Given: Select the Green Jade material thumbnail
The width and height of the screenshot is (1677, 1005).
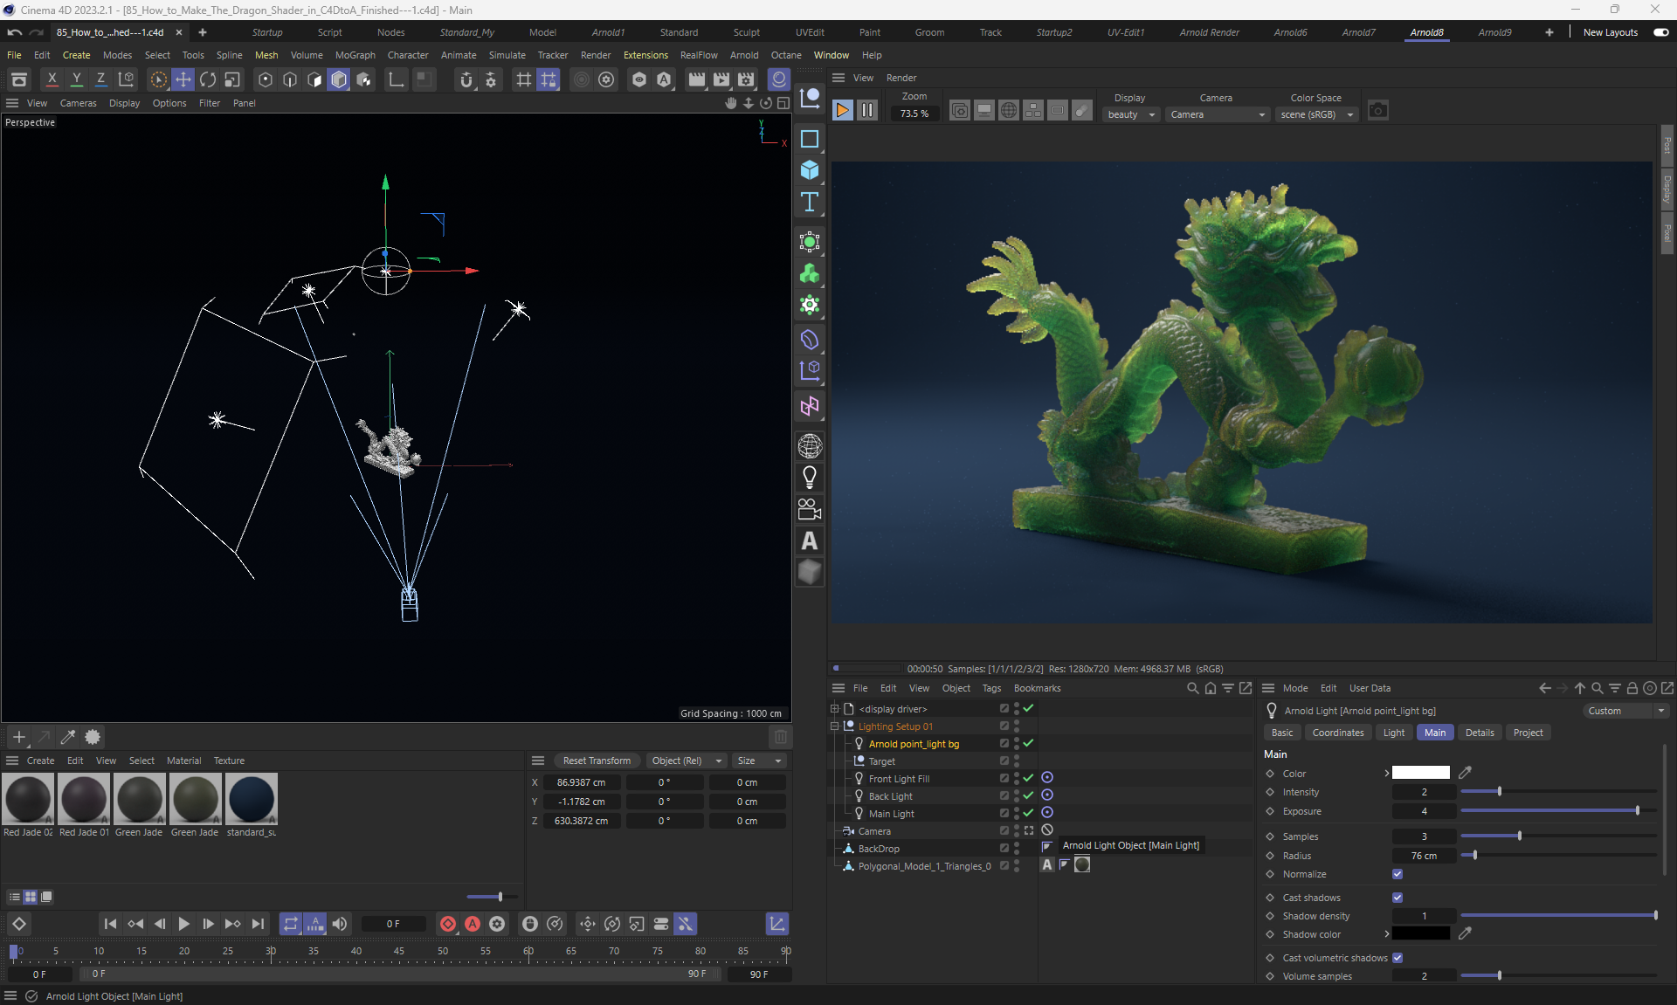Looking at the screenshot, I should pos(139,799).
